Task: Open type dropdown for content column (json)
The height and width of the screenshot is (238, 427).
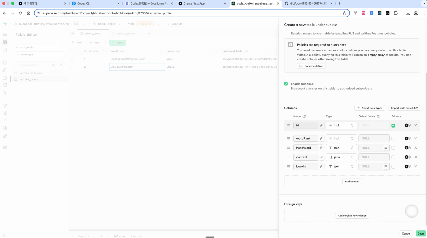Action: coord(341,157)
